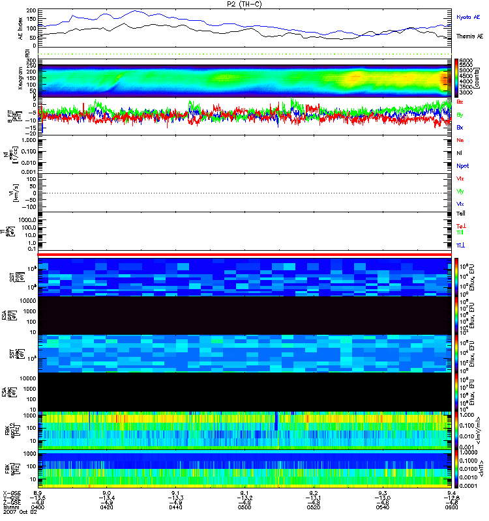
Task: Click the 0540 time tick label
Action: tap(383, 507)
